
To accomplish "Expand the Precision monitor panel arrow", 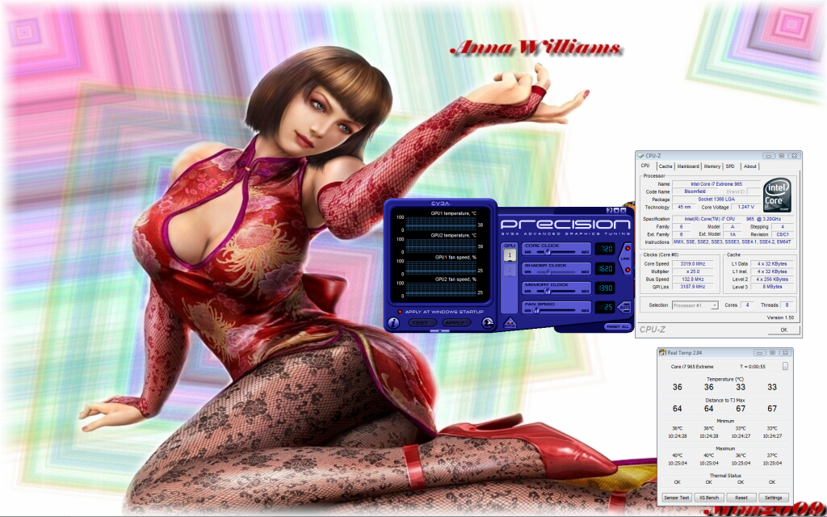I will coord(440,331).
